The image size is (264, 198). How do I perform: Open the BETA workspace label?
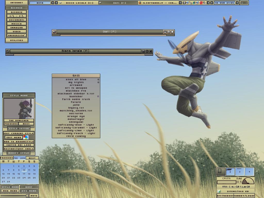[x=40, y=3]
